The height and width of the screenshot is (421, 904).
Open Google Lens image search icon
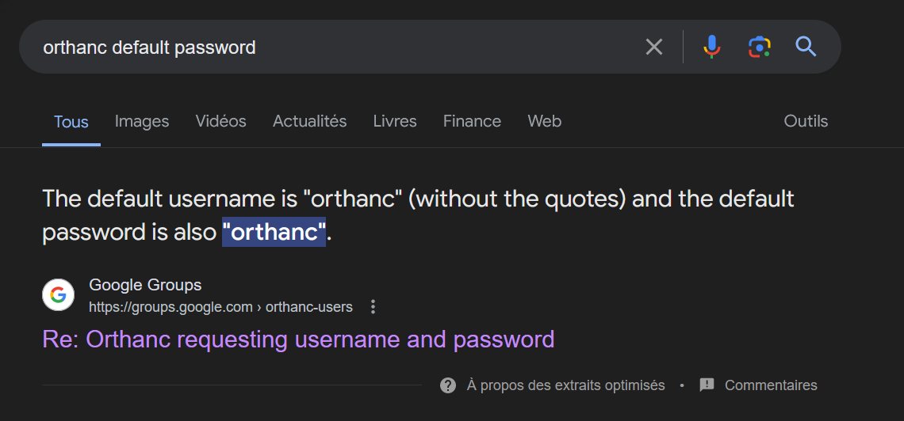tap(760, 47)
